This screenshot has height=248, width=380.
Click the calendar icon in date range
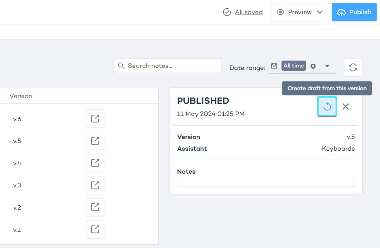(x=274, y=66)
